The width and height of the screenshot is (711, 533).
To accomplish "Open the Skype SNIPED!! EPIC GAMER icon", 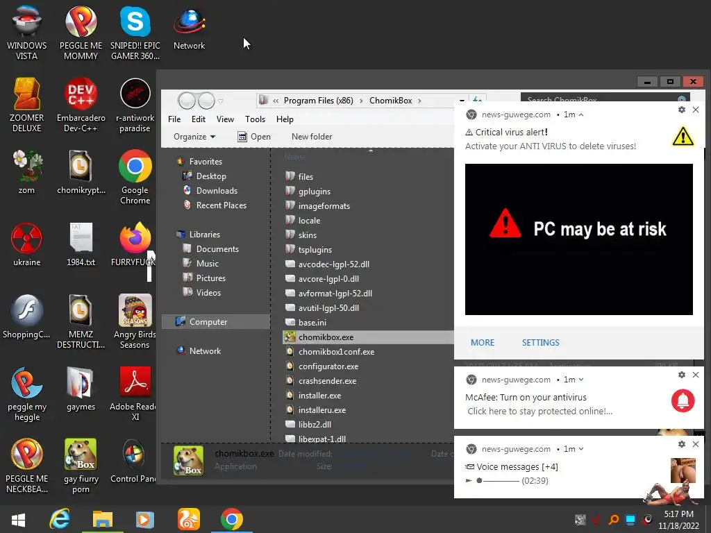I will (x=135, y=33).
